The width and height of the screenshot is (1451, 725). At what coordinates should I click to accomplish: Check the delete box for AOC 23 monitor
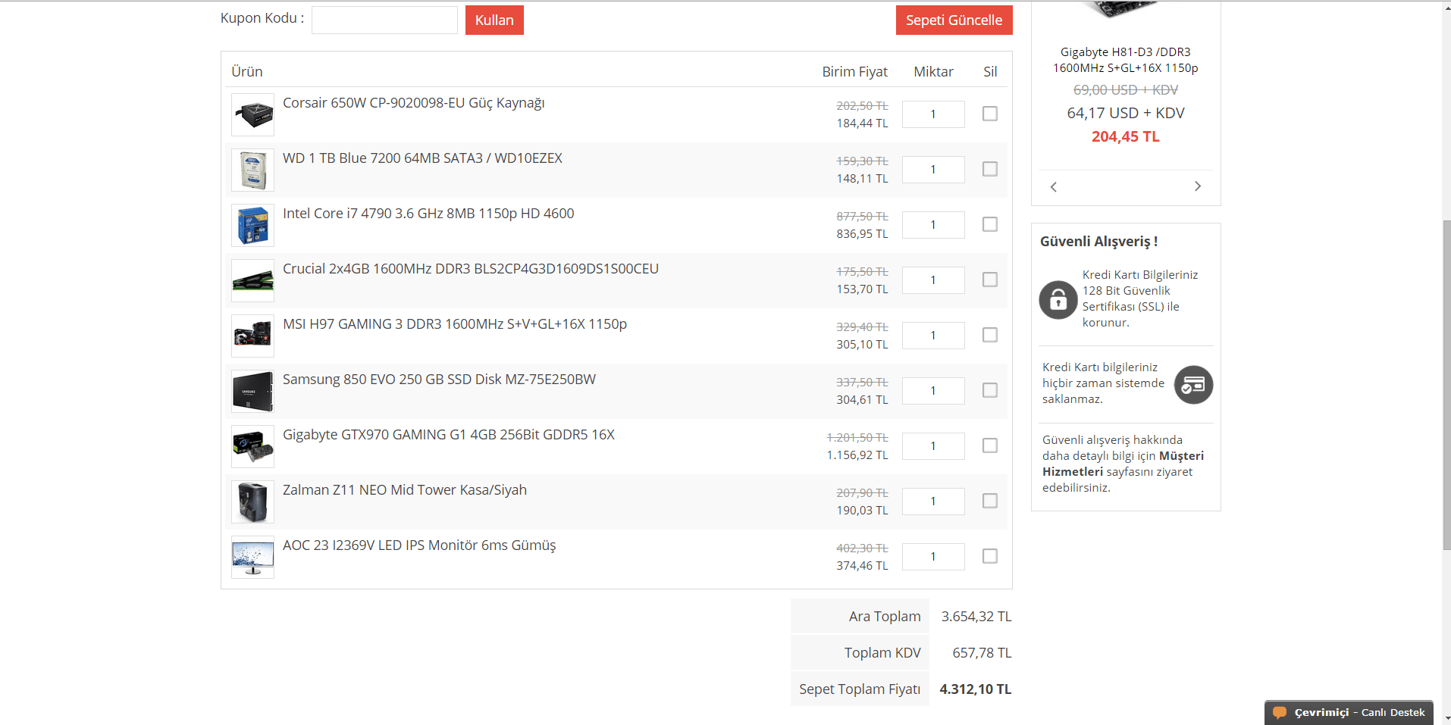click(990, 556)
